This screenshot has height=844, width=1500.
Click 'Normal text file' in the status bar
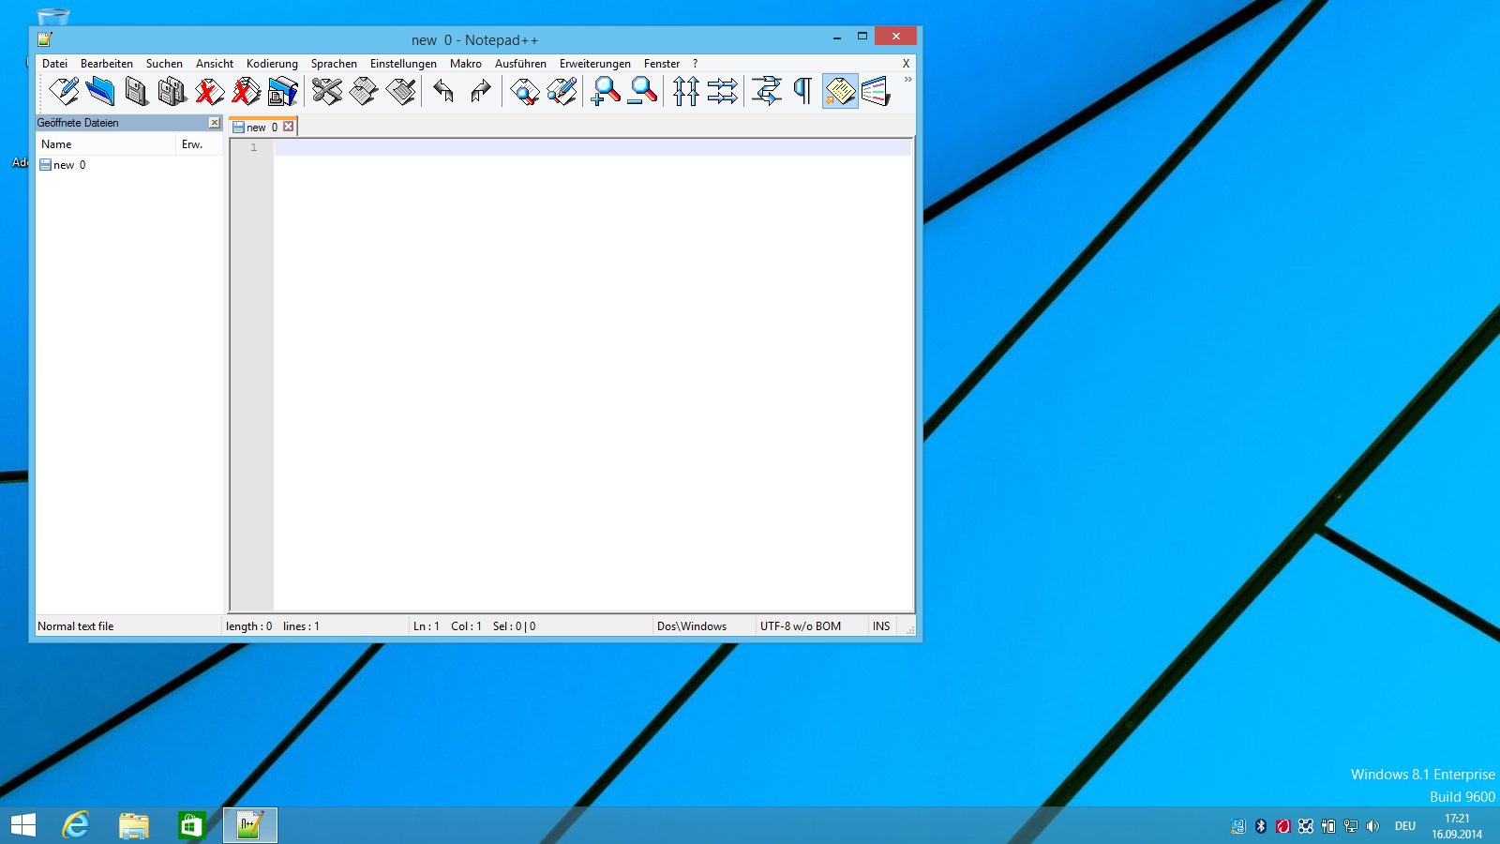click(75, 626)
